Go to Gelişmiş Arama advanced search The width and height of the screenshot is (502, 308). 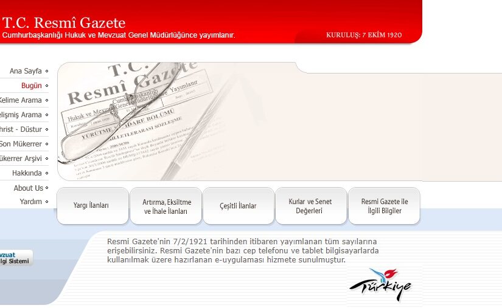coord(21,115)
